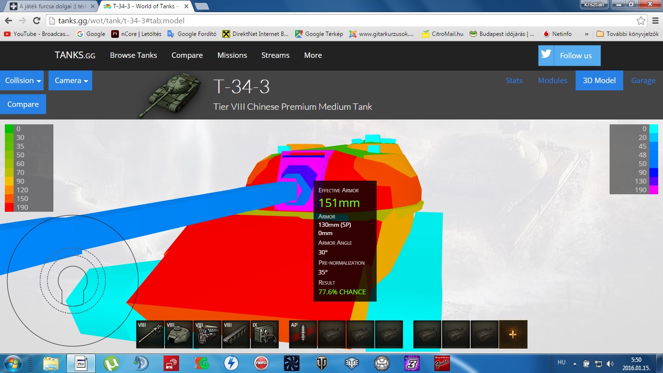Switch to the A játék furcsa dolgai browser tab
Image resolution: width=663 pixels, height=373 pixels.
point(52,6)
